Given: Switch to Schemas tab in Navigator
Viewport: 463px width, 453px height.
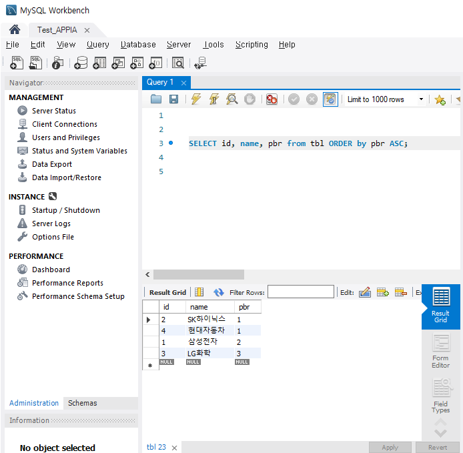Looking at the screenshot, I should 82,403.
